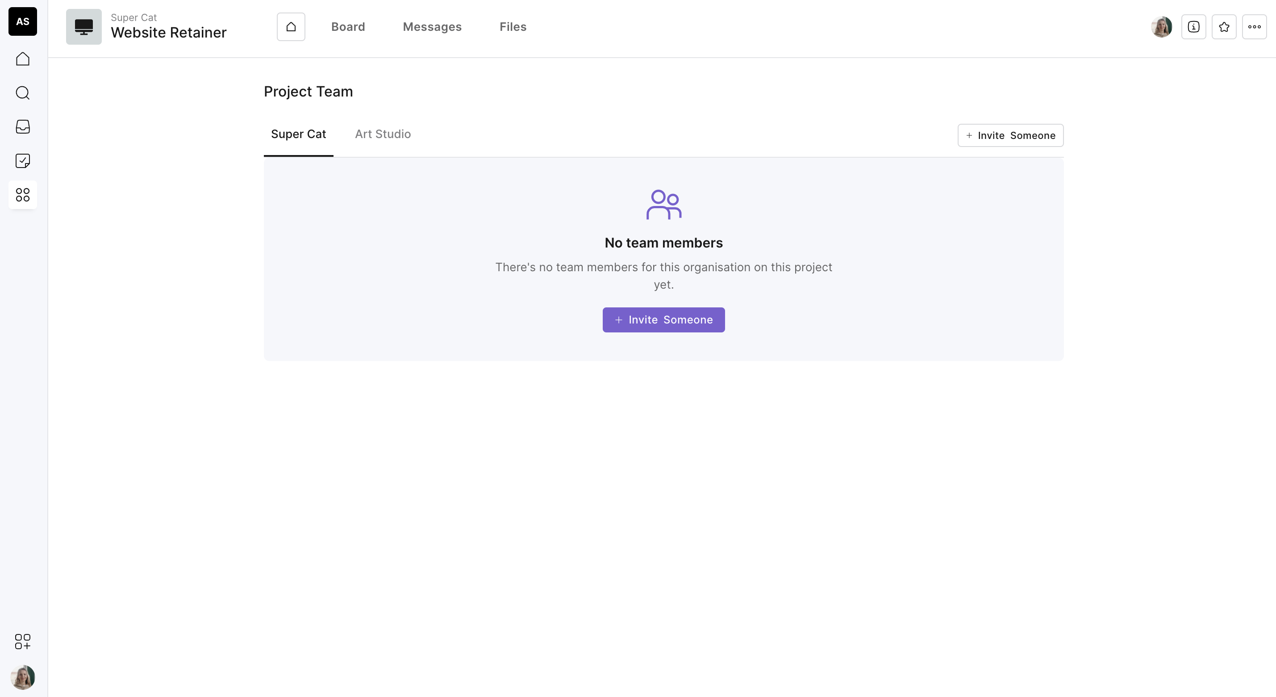Click the purple Invite Someone button
Viewport: 1276px width, 697px height.
pyautogui.click(x=663, y=320)
